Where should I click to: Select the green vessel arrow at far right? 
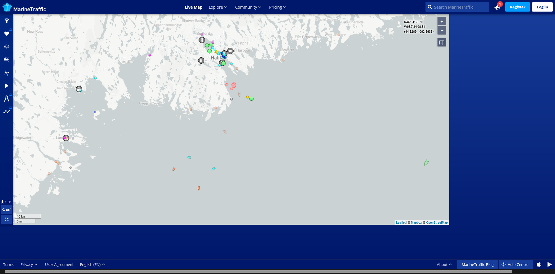click(426, 162)
